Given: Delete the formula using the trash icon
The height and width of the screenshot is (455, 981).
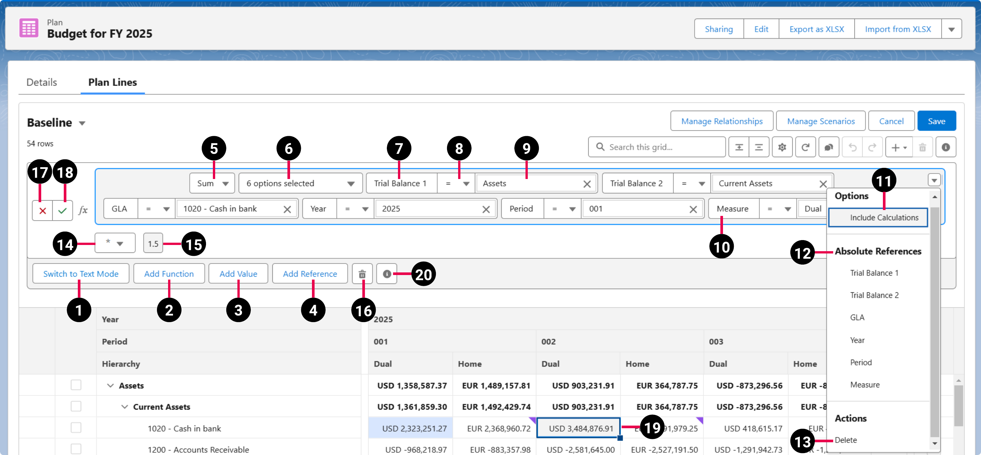Looking at the screenshot, I should pos(362,273).
